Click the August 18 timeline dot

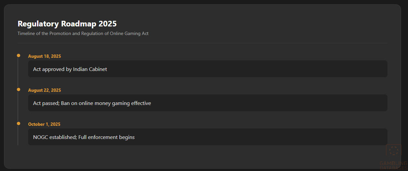tap(19, 55)
